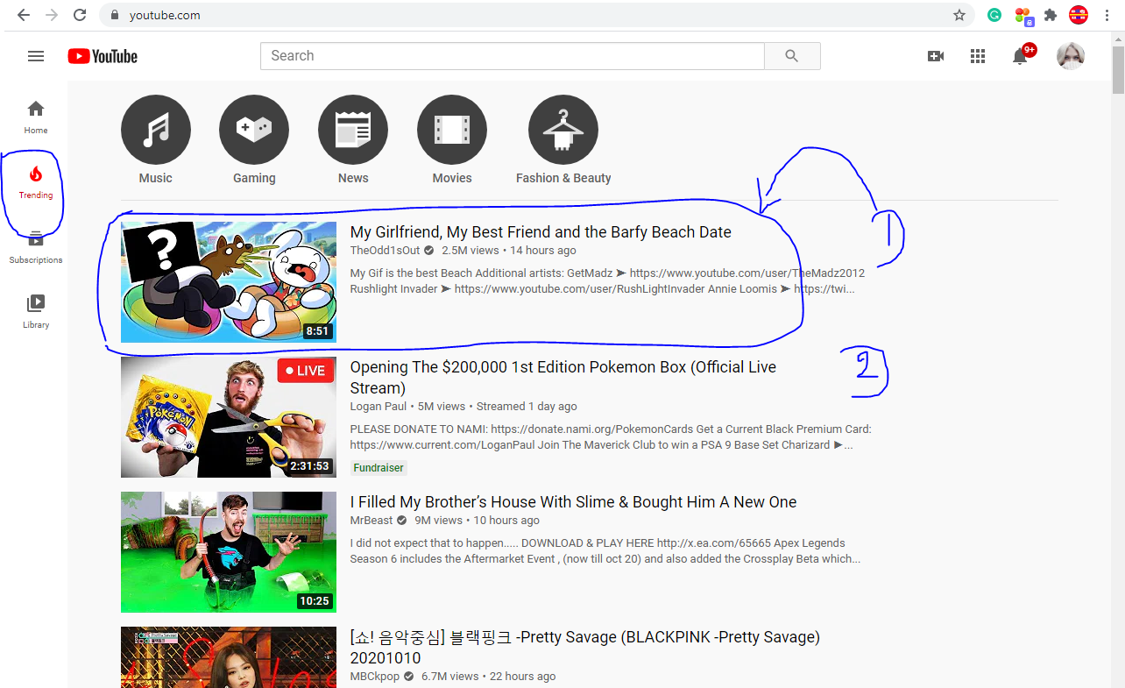Open the News category
Viewport: 1125px width, 688px height.
click(353, 129)
